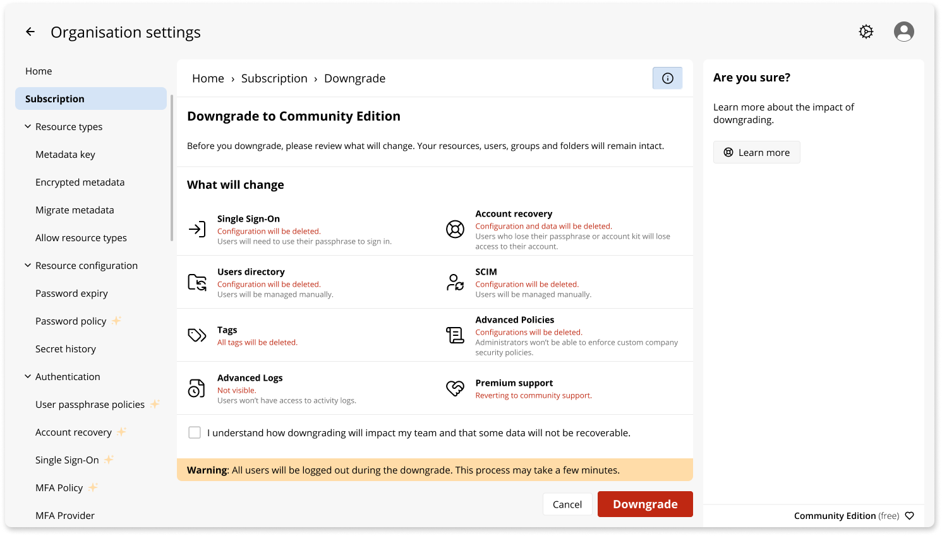Click the Organisation settings title
The image size is (942, 536).
point(126,32)
